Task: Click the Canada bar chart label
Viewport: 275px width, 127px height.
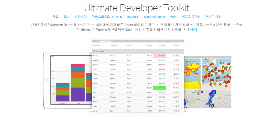Action: (63, 103)
